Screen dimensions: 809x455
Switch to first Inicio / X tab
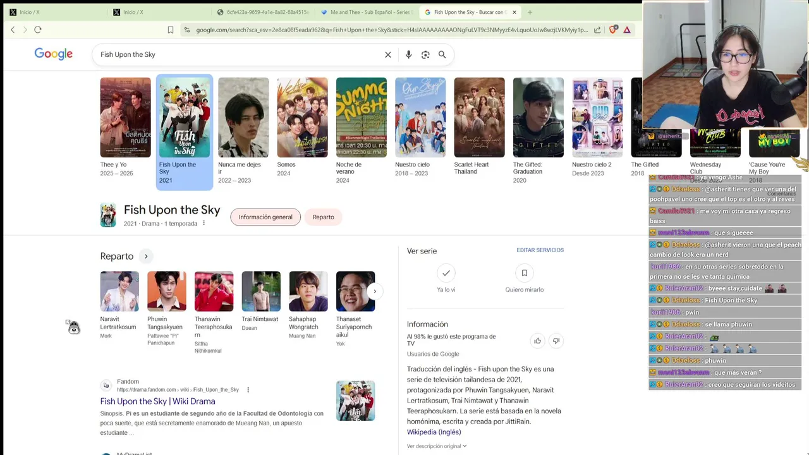tap(54, 12)
